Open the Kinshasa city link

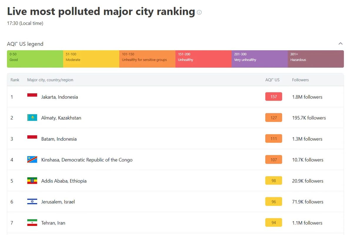coord(87,160)
